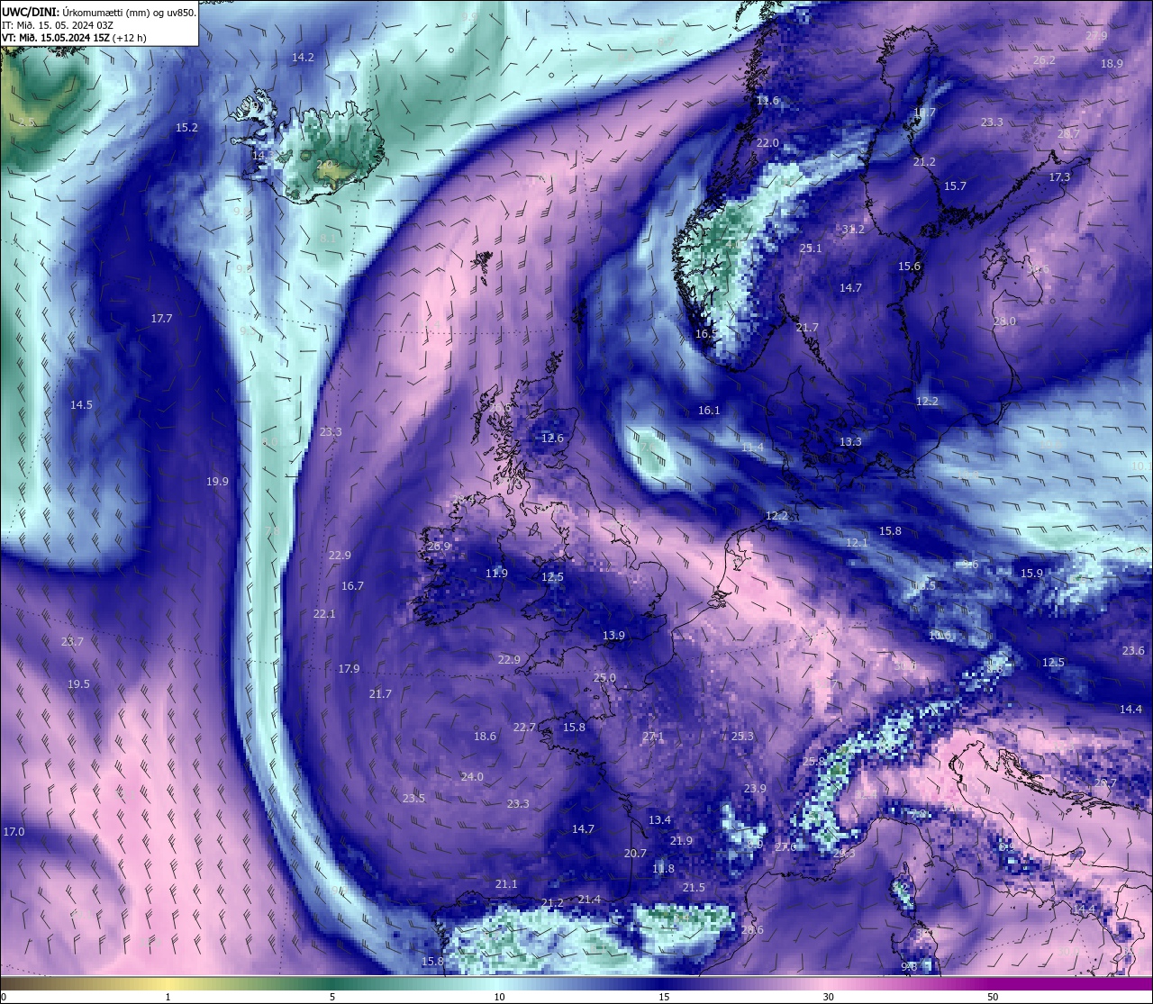Image resolution: width=1153 pixels, height=1004 pixels.
Task: Click the '13.9' value over southern England
Action: coord(613,636)
